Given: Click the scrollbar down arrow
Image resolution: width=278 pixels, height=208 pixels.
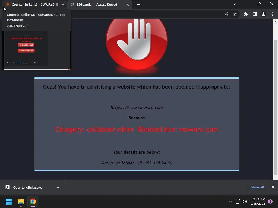Looking at the screenshot, I should 276,177.
